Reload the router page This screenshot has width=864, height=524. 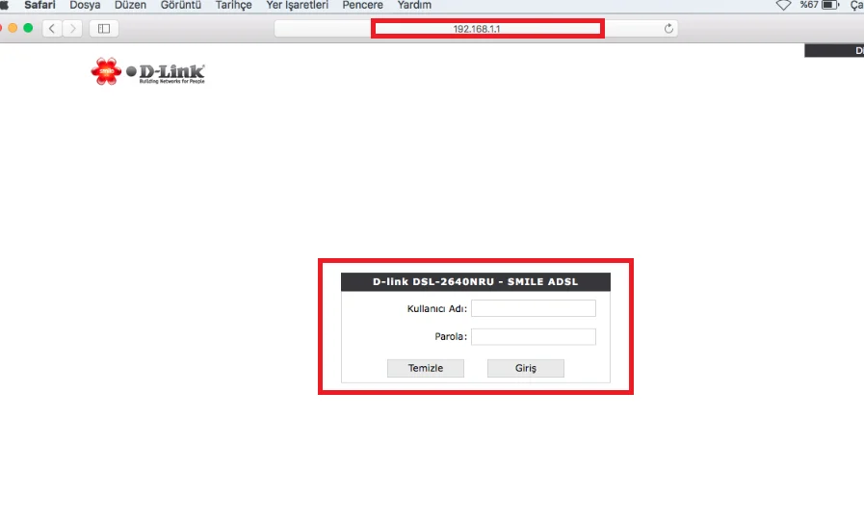(668, 29)
